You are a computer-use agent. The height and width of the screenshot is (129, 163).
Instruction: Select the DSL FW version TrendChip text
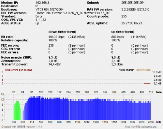(x=73, y=13)
